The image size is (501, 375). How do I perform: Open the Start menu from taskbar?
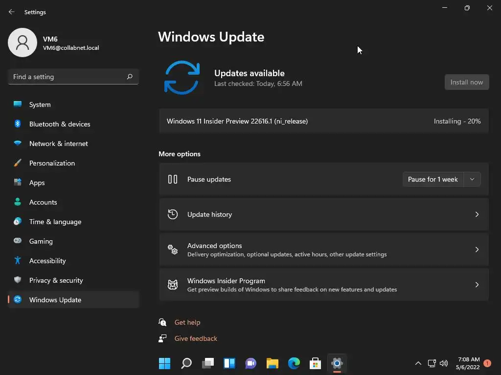164,363
